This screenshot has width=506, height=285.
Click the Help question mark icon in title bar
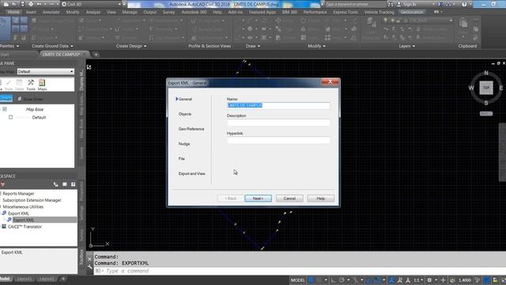[x=464, y=4]
